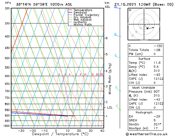
Task: Click the LCL level marker label
Action: click(x=110, y=107)
